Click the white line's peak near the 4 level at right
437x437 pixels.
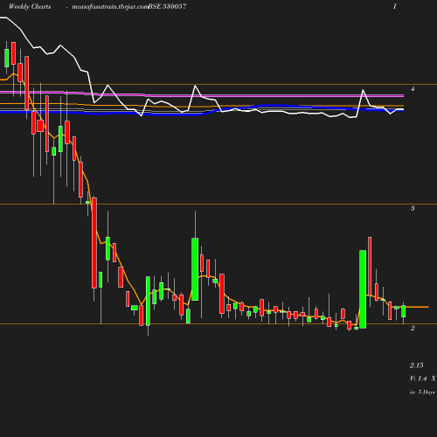[x=363, y=90]
